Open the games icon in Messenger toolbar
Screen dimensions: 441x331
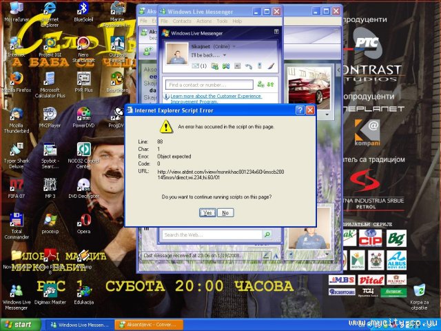coord(226,66)
